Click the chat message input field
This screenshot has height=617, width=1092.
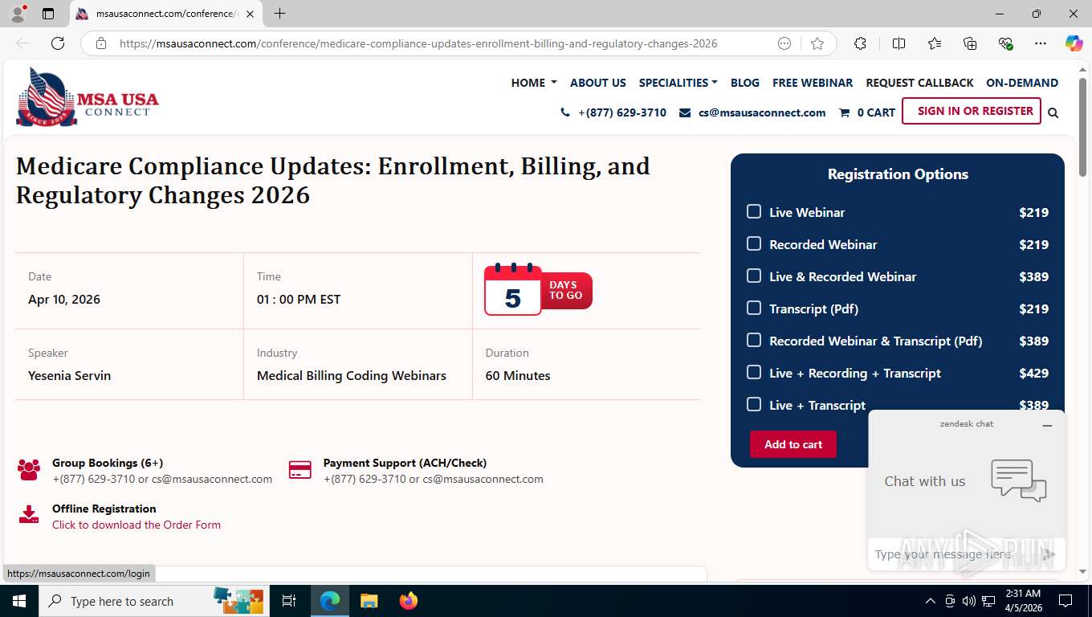951,554
